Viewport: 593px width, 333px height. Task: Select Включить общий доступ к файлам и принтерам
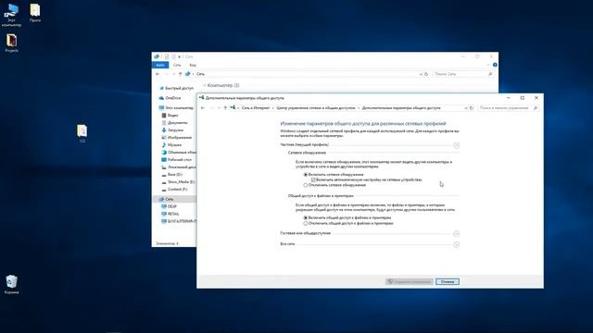coord(306,218)
